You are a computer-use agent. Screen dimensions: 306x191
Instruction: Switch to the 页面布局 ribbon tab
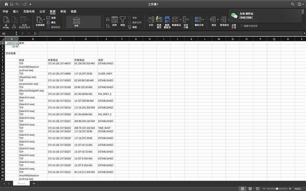click(x=29, y=11)
